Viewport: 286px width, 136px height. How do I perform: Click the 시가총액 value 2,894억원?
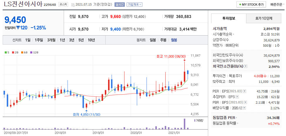271,29
